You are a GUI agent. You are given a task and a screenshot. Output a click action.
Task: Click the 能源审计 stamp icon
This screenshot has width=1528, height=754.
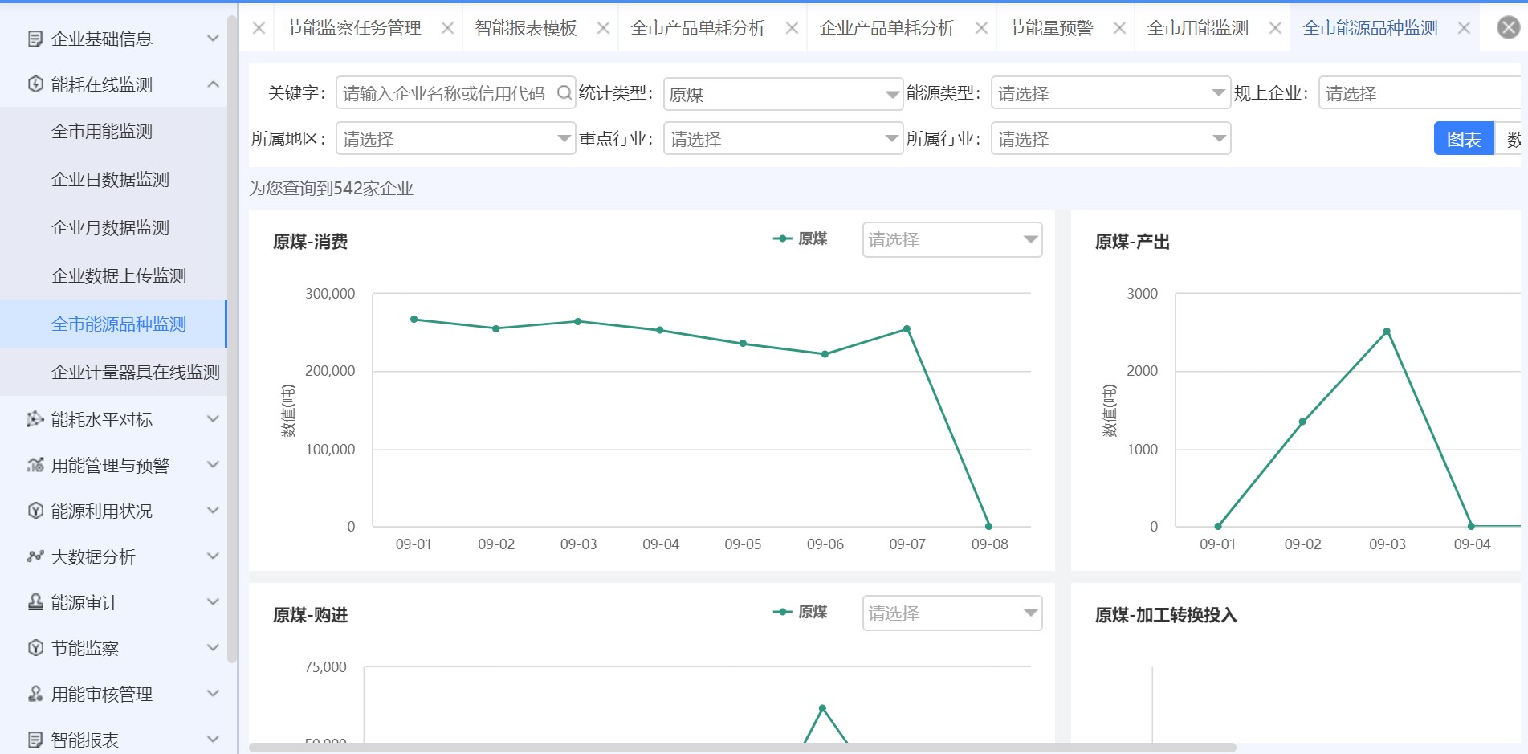pos(35,602)
